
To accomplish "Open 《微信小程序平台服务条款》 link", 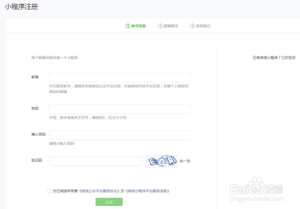I will pos(147,191).
